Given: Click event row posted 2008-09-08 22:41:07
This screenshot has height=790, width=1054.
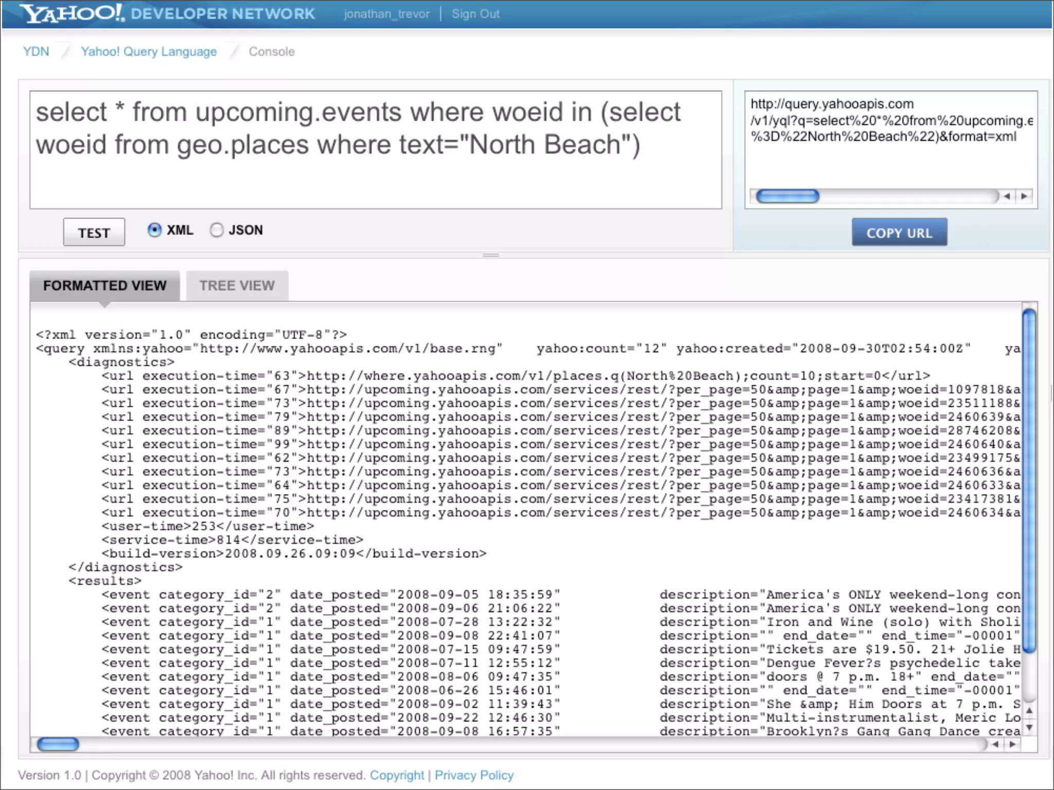Looking at the screenshot, I should point(561,636).
